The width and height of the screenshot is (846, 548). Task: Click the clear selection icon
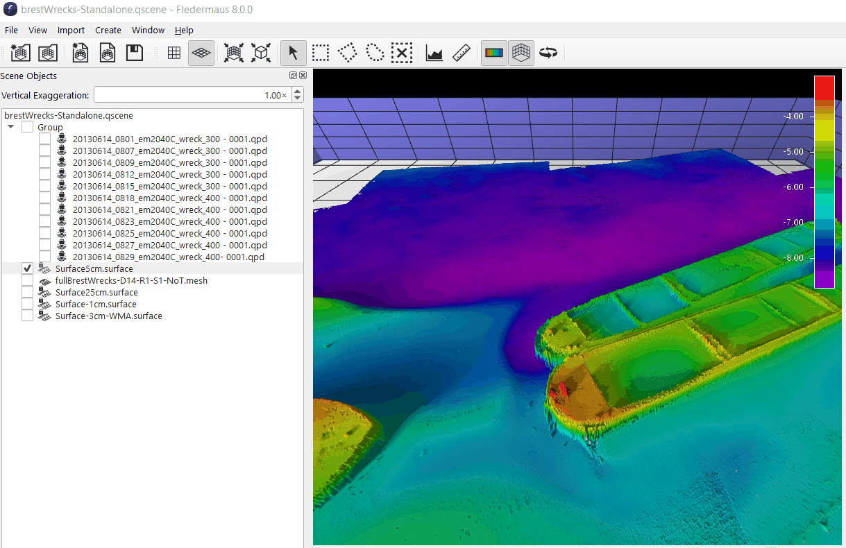click(x=402, y=53)
